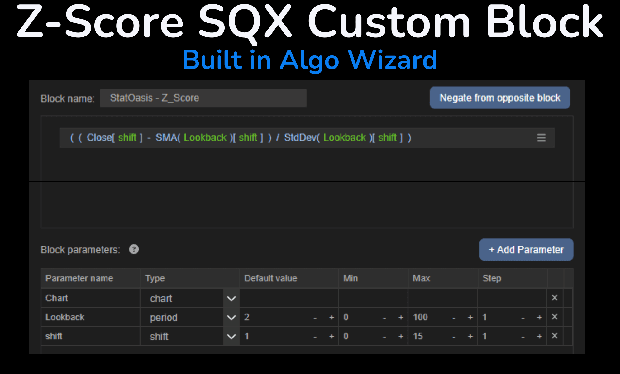Decrease shift default value
620x374 pixels.
coord(315,336)
